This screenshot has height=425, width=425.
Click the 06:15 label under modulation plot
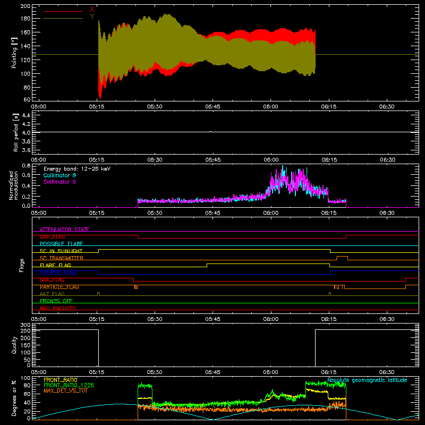coord(329,213)
